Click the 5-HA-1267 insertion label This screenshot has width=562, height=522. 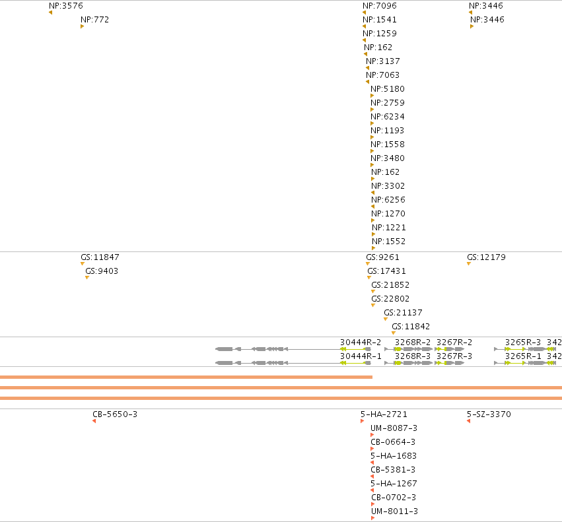coord(394,484)
